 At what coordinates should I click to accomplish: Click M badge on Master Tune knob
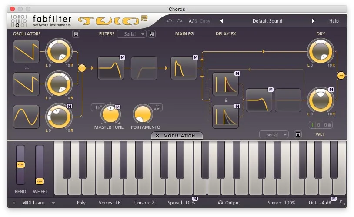[x=117, y=107]
